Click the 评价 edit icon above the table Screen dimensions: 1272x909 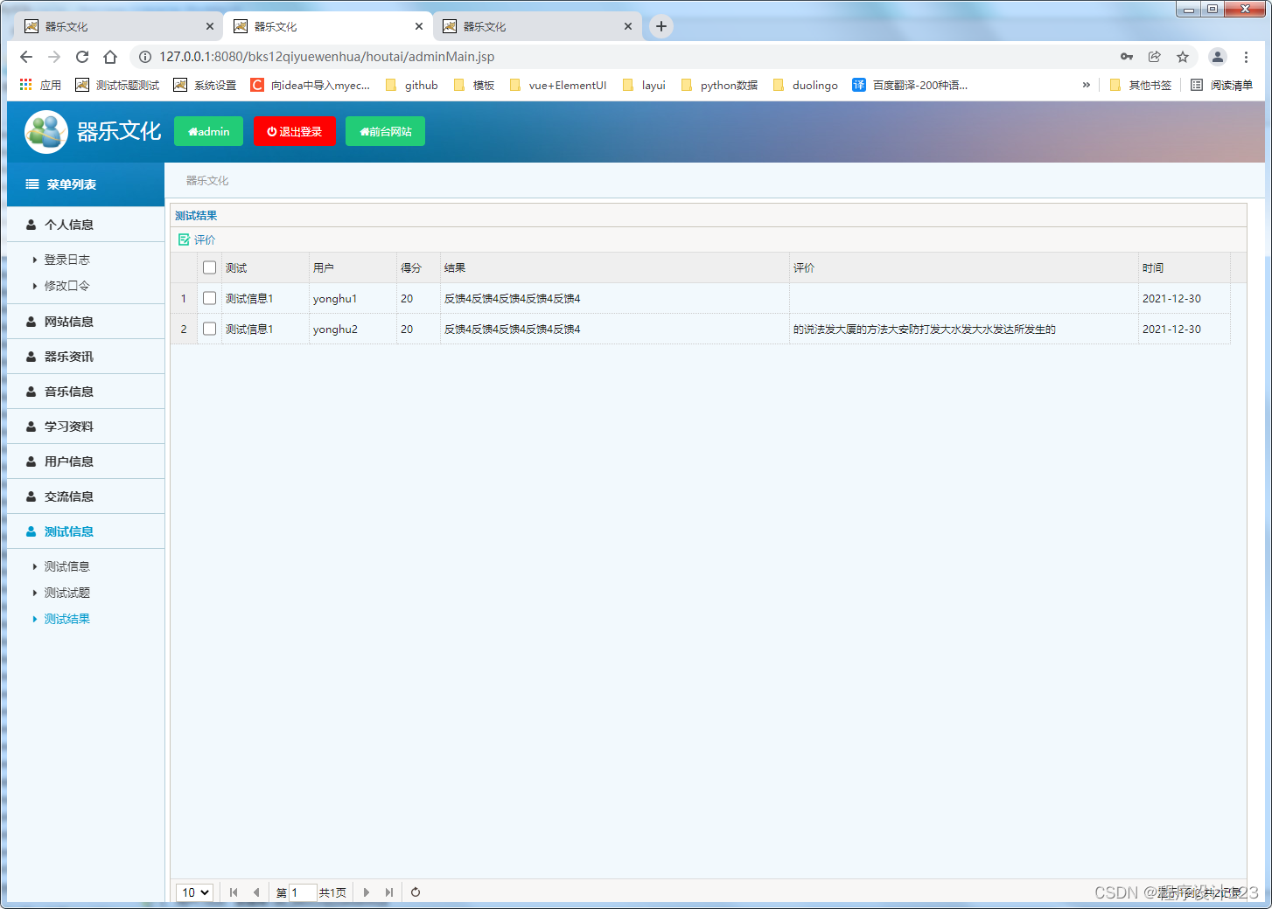[x=184, y=239]
